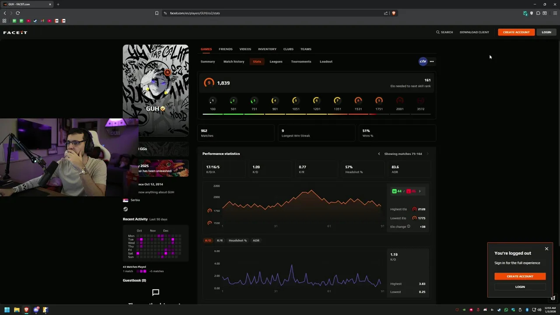560x315 pixels.
Task: Click the 962 Matches stat card
Action: click(x=235, y=133)
